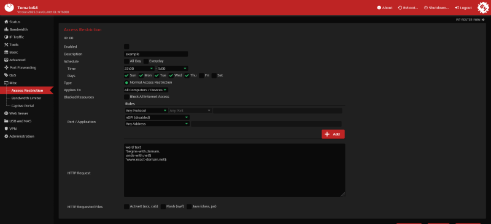Toggle the dark/light theme icon beside Wiki
This screenshot has width=491, height=224.
click(x=483, y=20)
